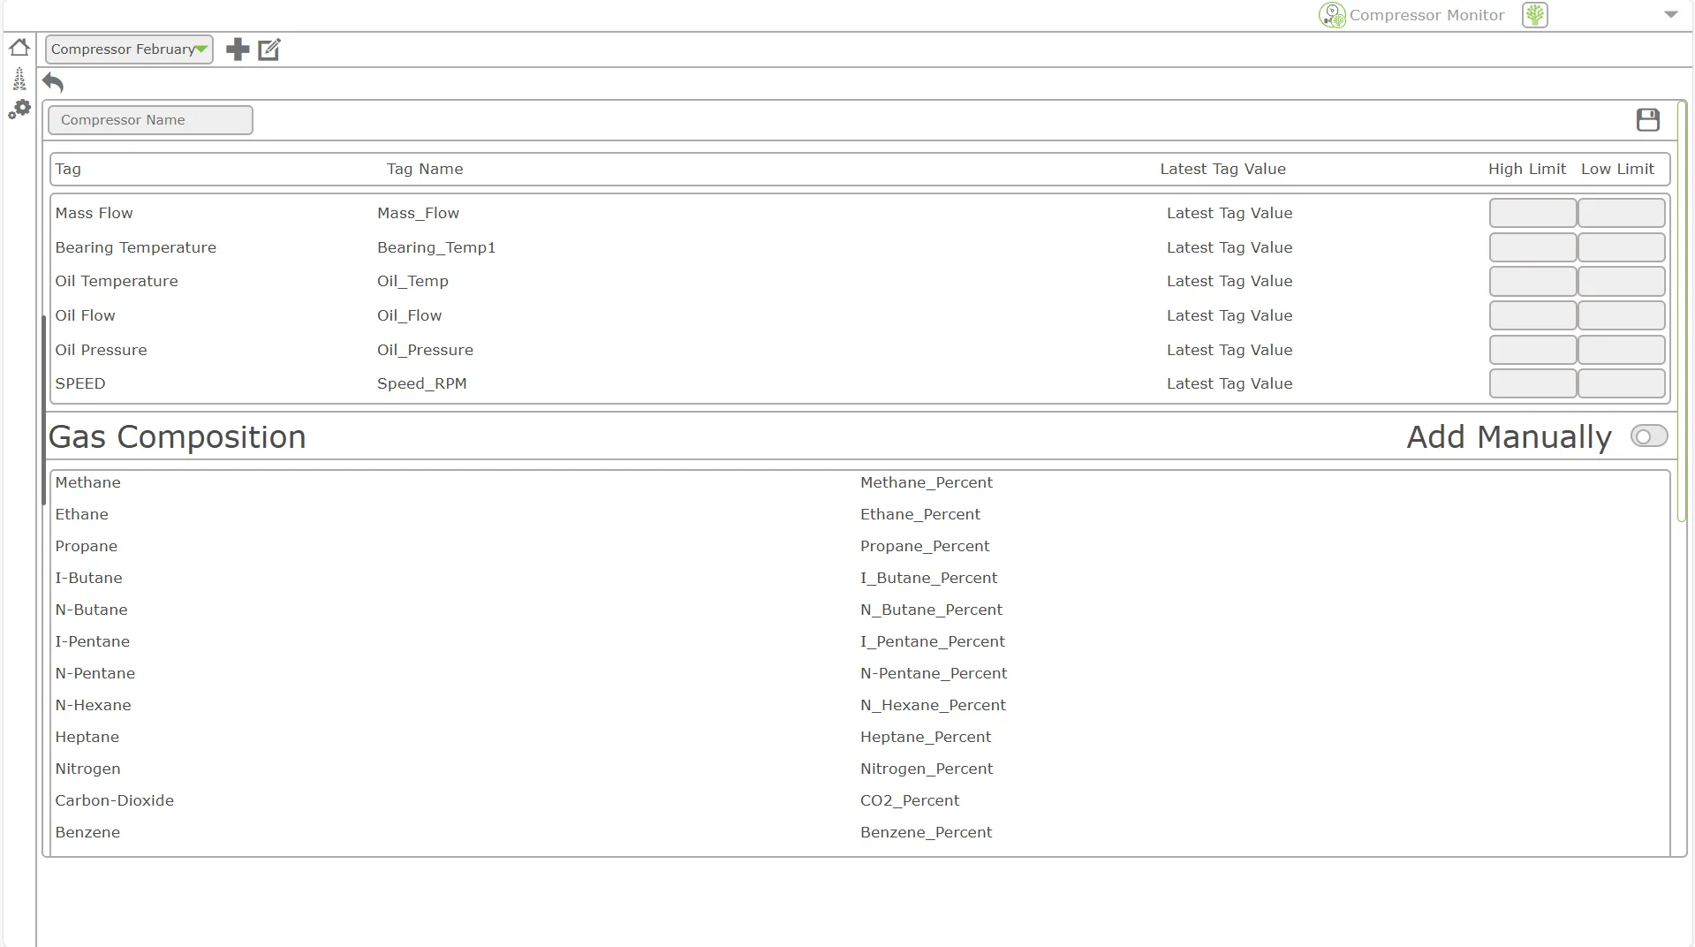Click the Compressor Monitor logo icon
The image size is (1695, 947).
tap(1332, 15)
